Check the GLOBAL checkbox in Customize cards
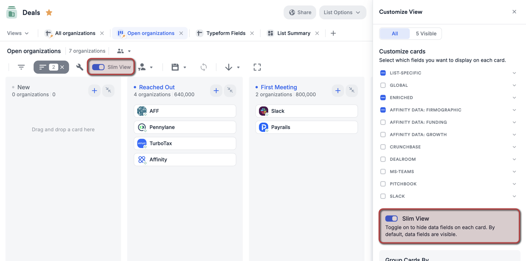 click(x=383, y=85)
